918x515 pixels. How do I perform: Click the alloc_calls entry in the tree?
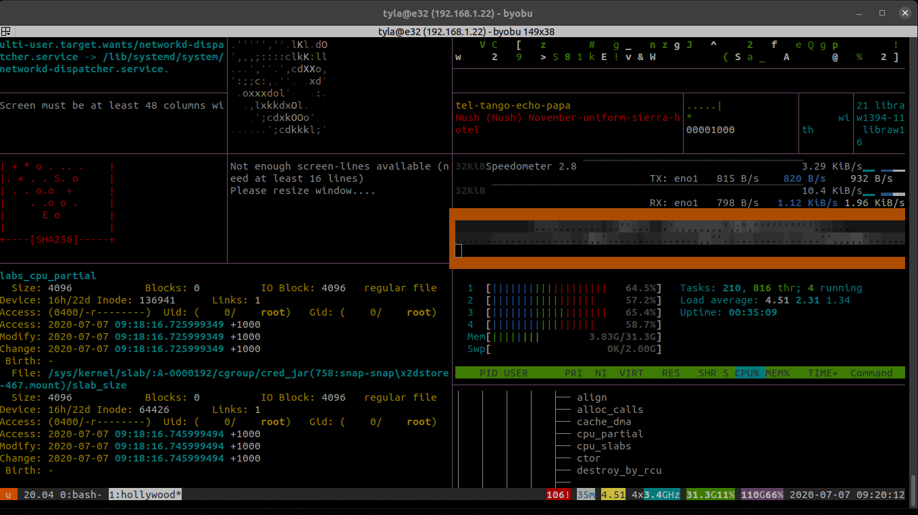[x=609, y=410]
